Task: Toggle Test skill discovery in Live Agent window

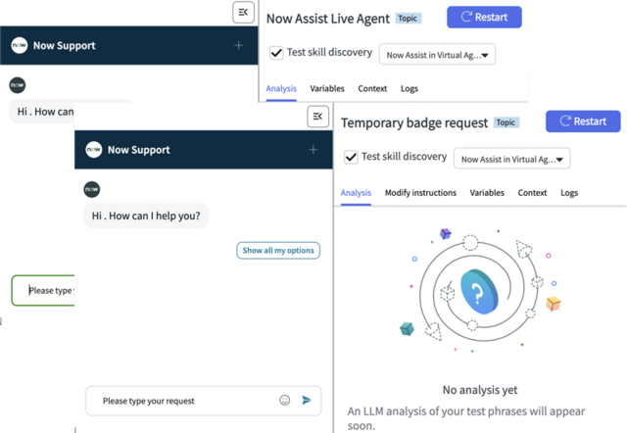Action: (276, 53)
